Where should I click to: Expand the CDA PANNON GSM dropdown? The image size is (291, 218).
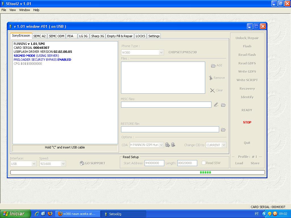161,145
